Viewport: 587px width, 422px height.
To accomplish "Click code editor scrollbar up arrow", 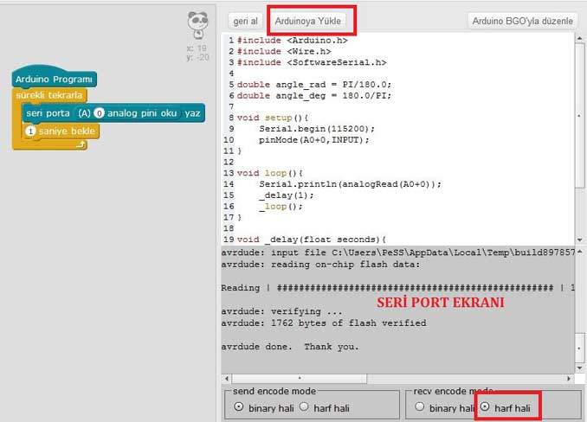I will [x=579, y=38].
